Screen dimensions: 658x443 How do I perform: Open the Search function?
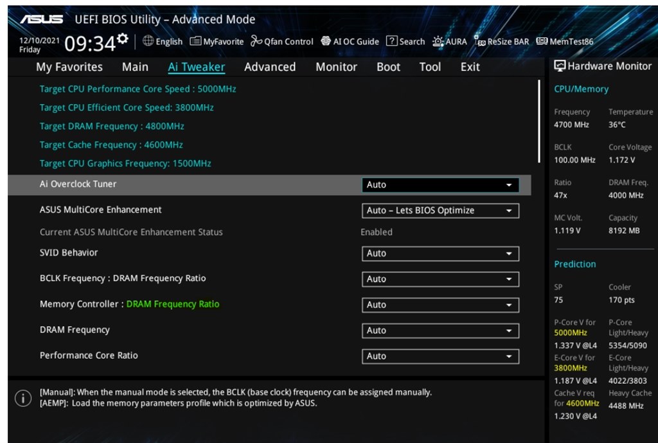coord(405,41)
